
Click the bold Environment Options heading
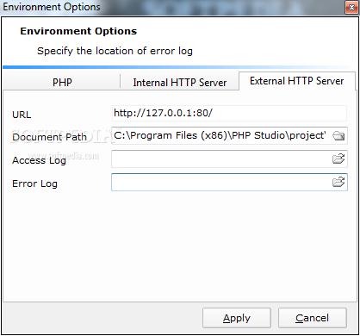pyautogui.click(x=78, y=31)
